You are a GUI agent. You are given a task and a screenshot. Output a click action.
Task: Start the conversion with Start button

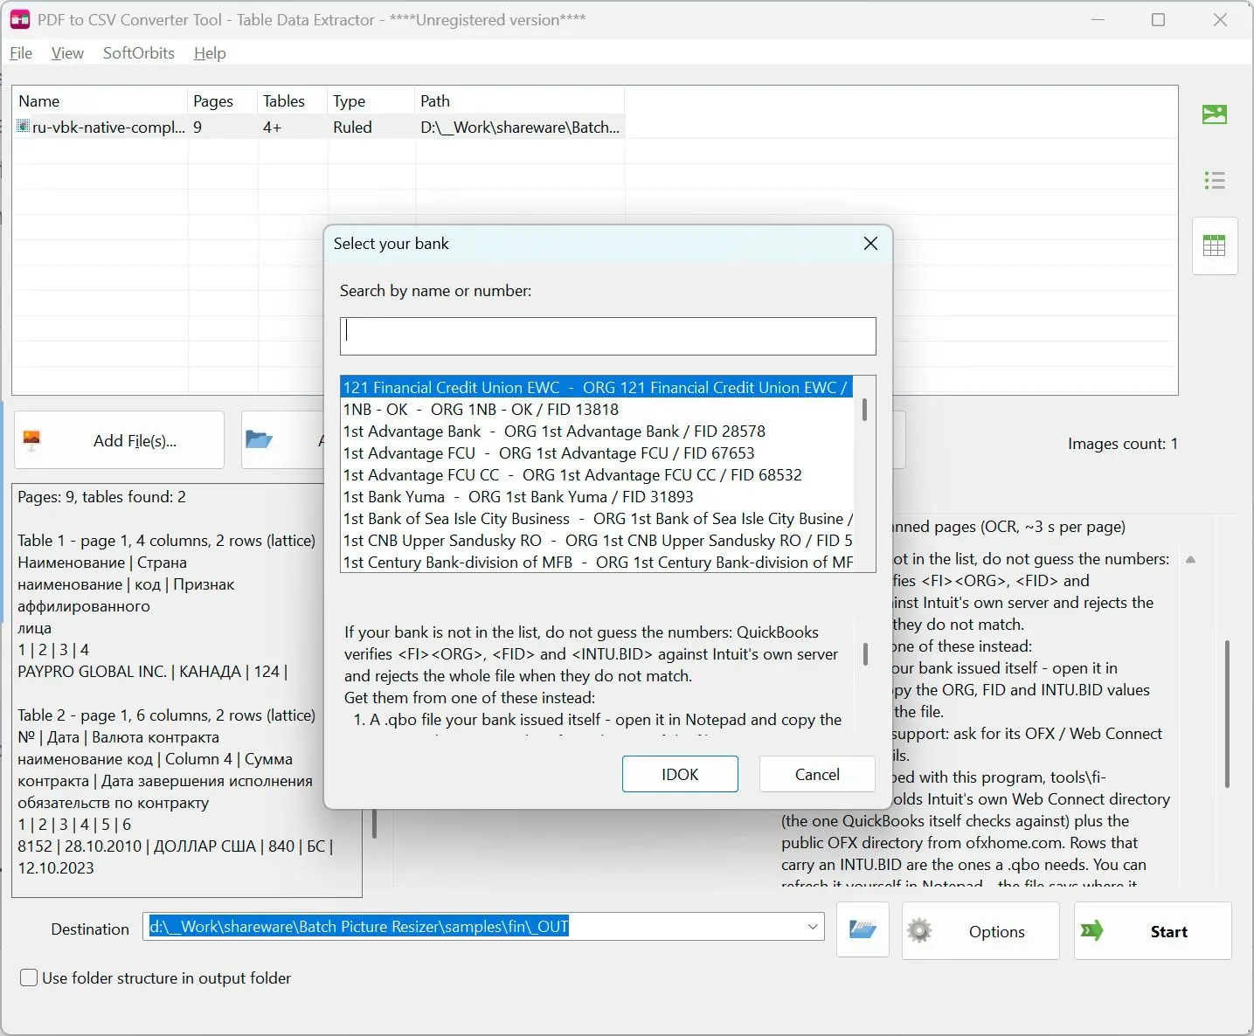pos(1153,931)
